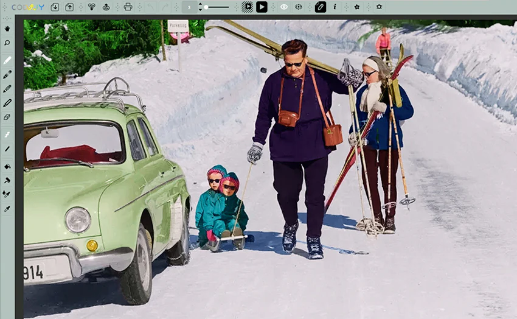Click the brush size slider handle
This screenshot has height=319, width=517.
(206, 7)
